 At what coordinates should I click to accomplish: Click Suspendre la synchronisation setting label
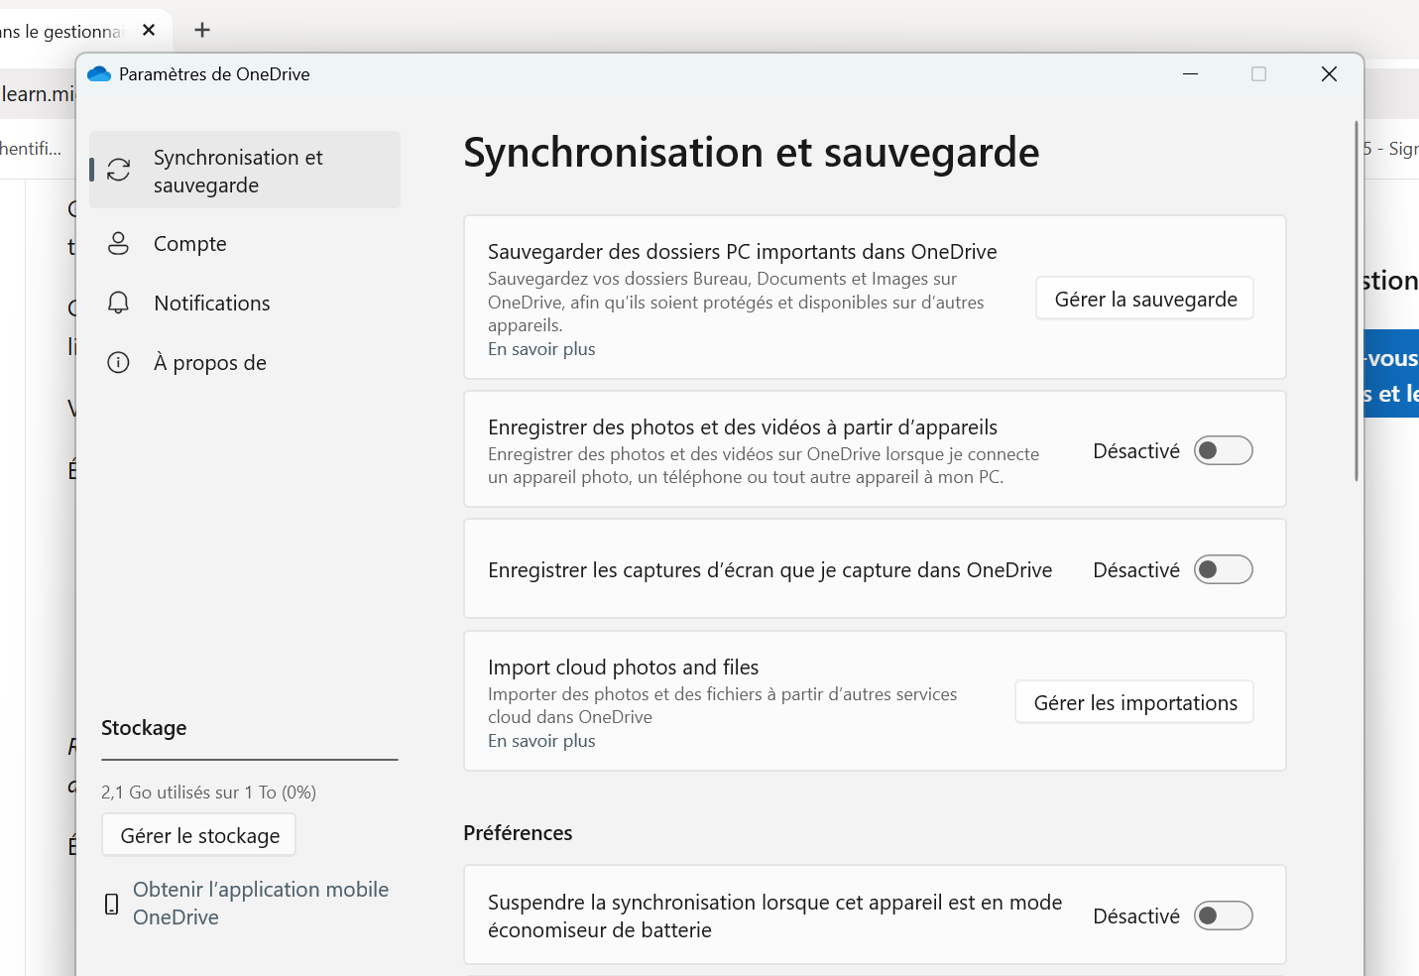pyautogui.click(x=775, y=915)
